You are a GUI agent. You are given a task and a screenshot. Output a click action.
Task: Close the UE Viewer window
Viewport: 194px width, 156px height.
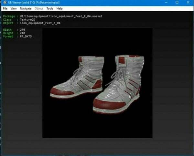[x=188, y=2]
